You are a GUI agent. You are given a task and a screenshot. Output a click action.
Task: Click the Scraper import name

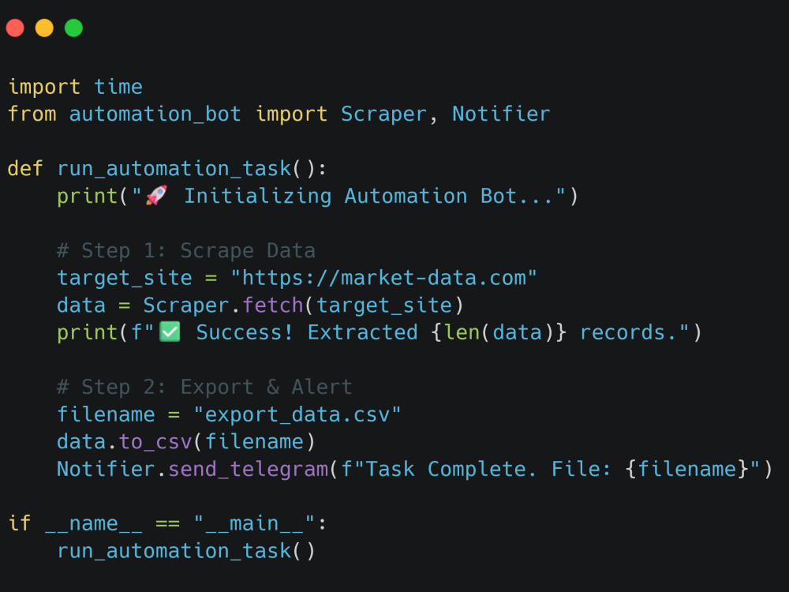point(383,114)
